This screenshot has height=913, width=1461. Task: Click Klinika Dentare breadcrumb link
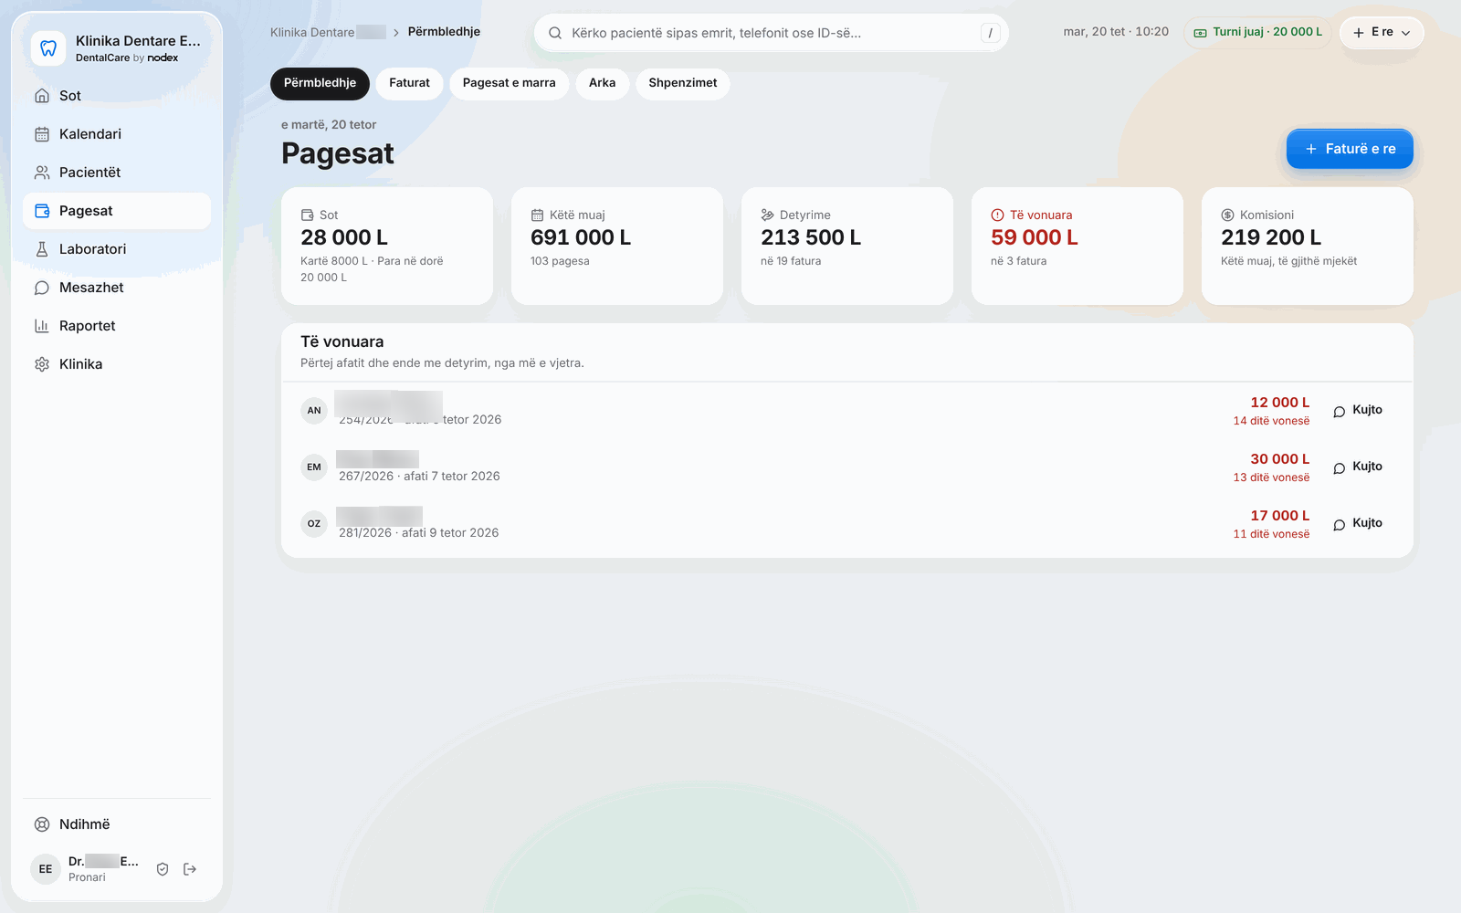(328, 33)
